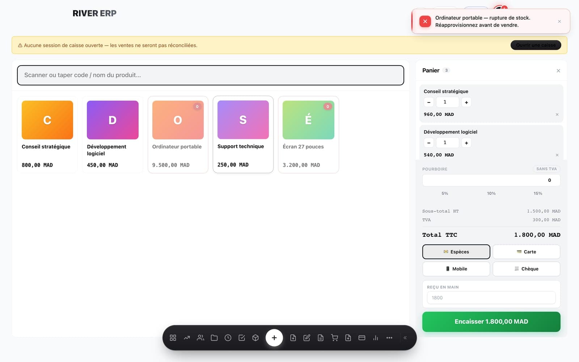This screenshot has width=579, height=362.
Task: Choose Mobile payment method
Action: pyautogui.click(x=456, y=269)
